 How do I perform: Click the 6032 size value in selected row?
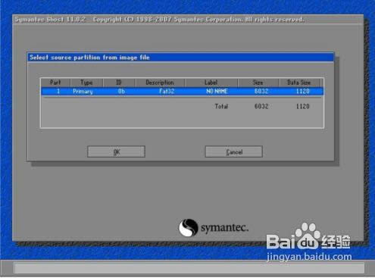click(x=261, y=91)
